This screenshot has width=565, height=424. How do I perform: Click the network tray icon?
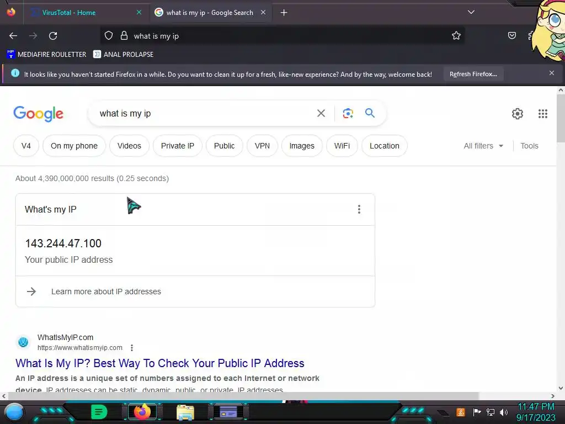[491, 412]
